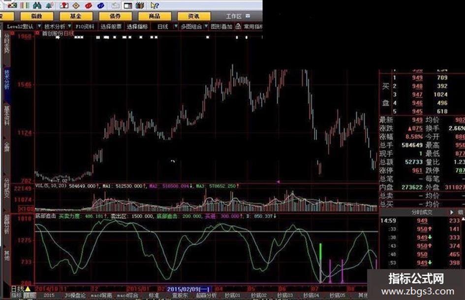This screenshot has width=465, height=300.
Task: Click the blue chain link icon
Action: 101,5
